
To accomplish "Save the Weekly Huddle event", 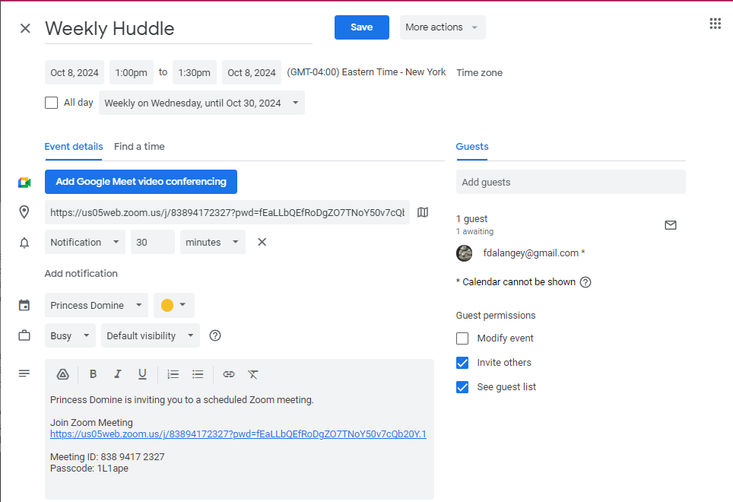I will pos(361,27).
